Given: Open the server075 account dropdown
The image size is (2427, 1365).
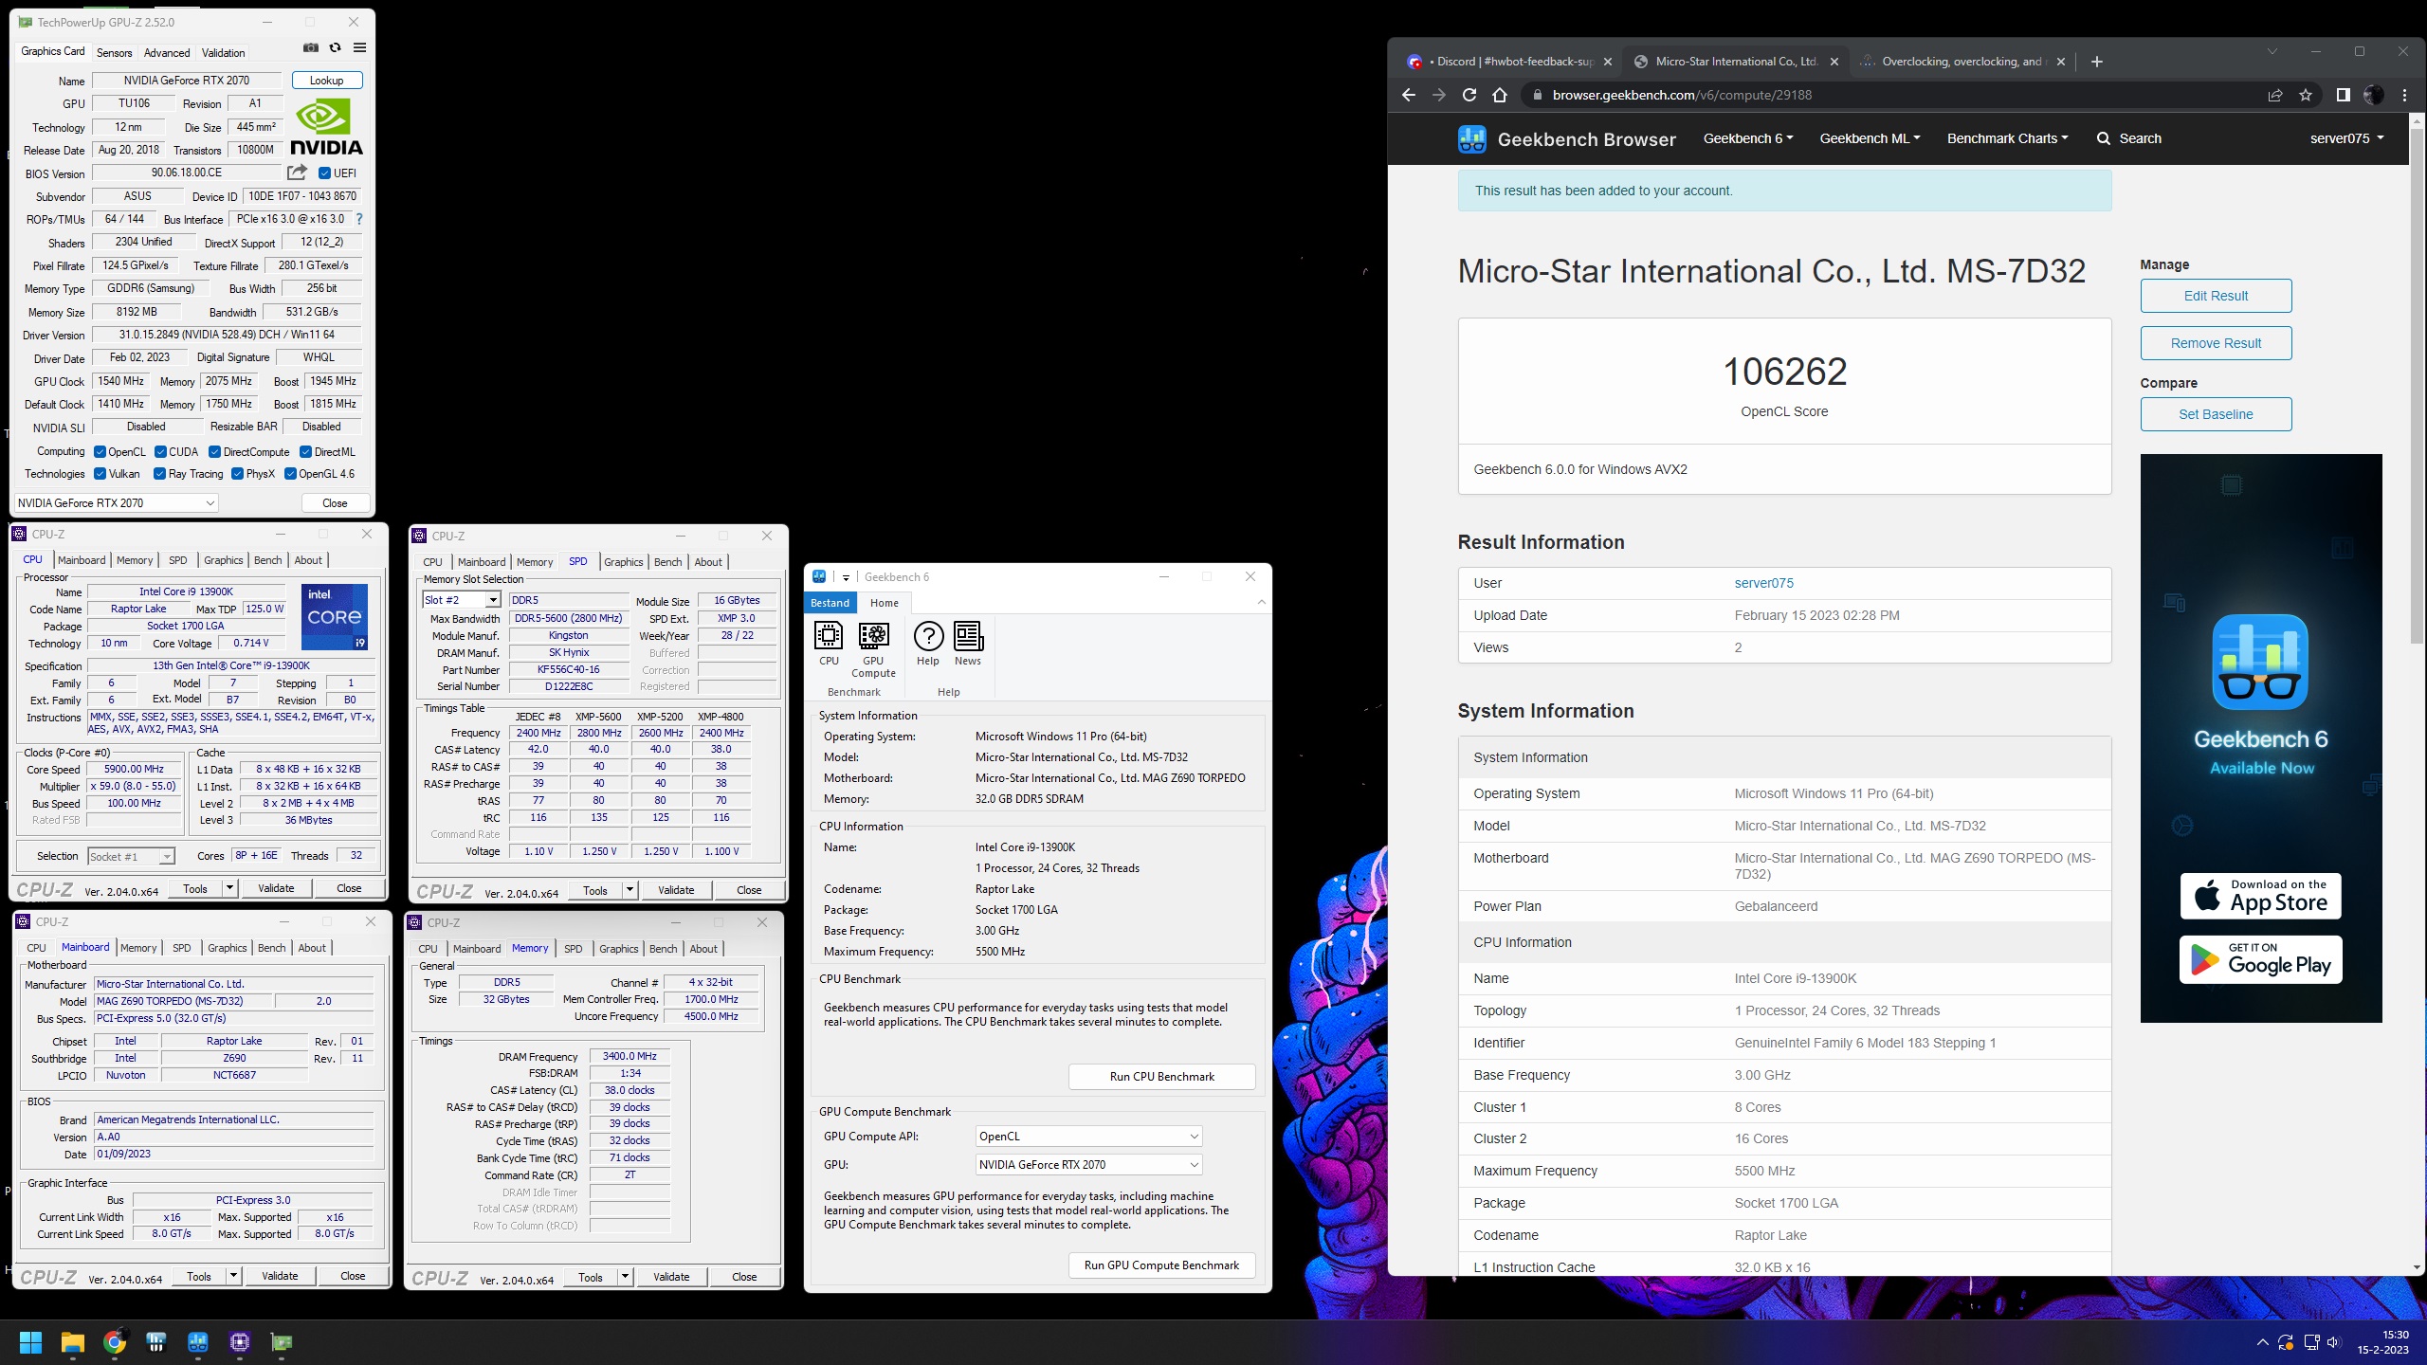Looking at the screenshot, I should (x=2346, y=138).
